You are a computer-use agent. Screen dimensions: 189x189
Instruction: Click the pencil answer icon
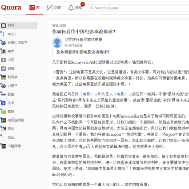point(50,8)
